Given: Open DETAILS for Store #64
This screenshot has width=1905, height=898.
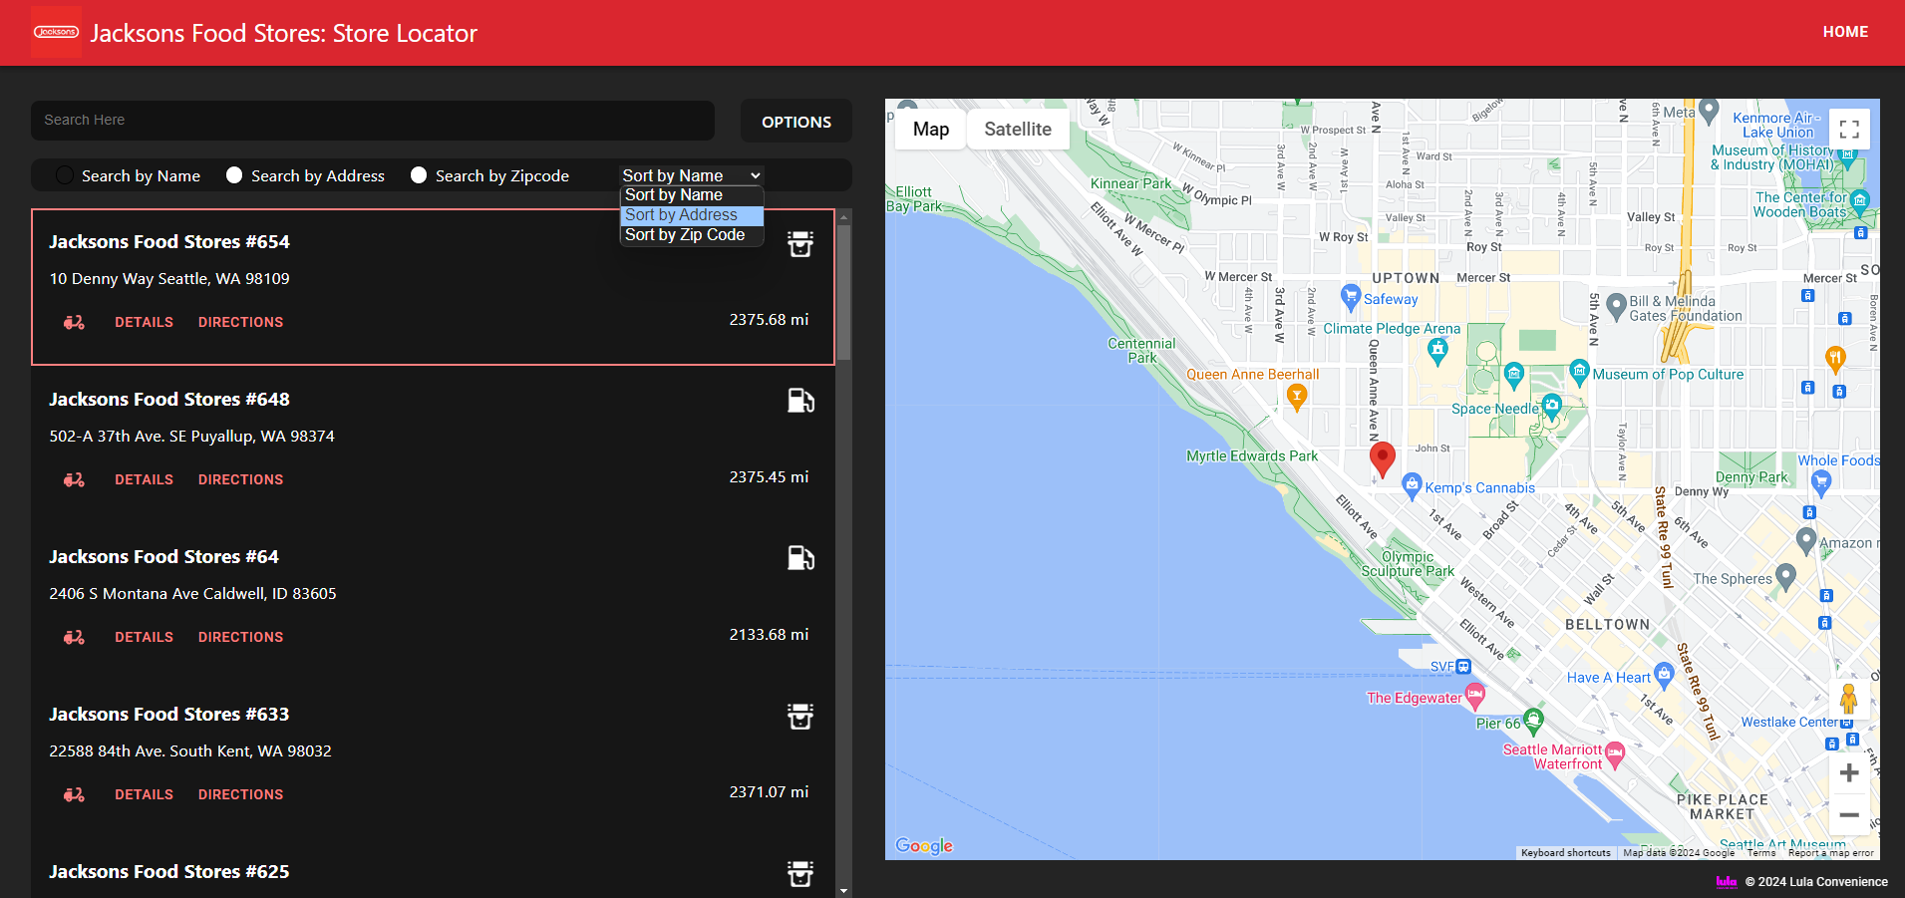Looking at the screenshot, I should click(144, 637).
